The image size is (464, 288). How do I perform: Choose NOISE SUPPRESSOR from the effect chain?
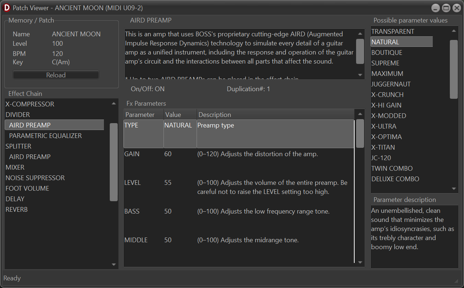click(35, 178)
